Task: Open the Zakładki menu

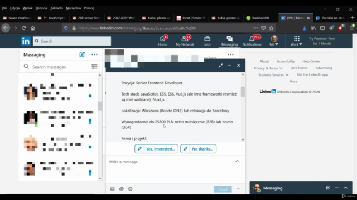Action: (x=56, y=8)
